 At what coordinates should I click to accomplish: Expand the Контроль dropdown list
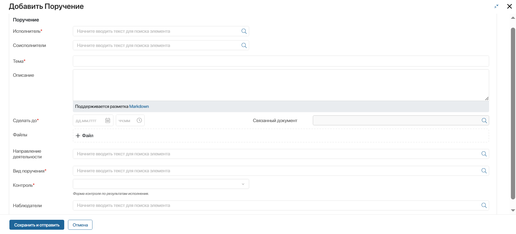(161, 184)
